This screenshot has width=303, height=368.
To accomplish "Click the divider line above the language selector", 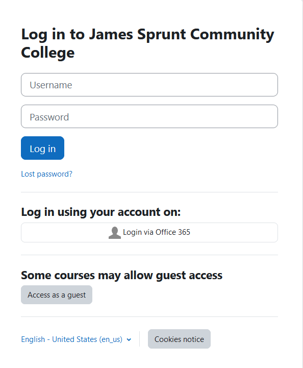I will pos(149,316).
